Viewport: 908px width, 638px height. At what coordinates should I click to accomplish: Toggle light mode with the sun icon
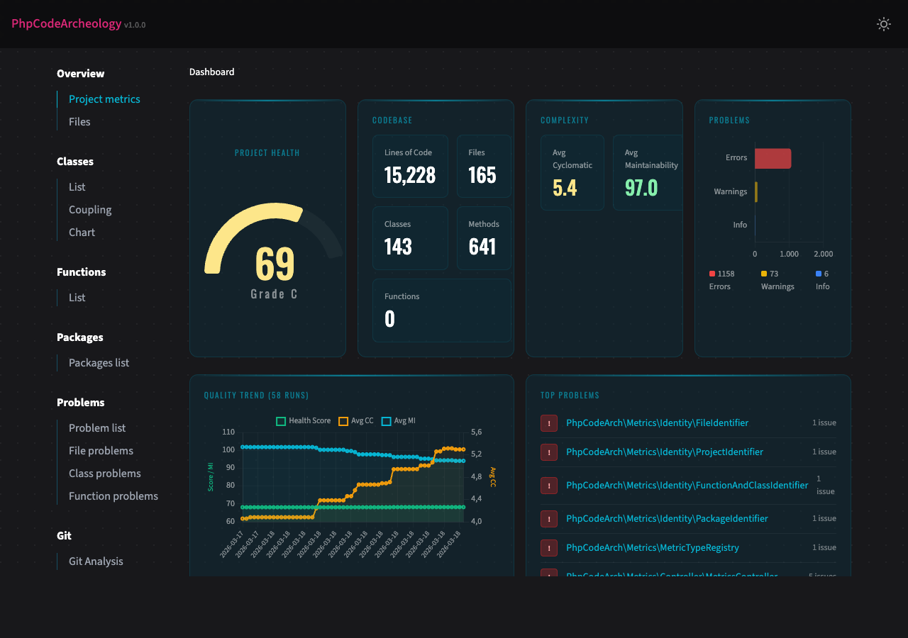[884, 23]
